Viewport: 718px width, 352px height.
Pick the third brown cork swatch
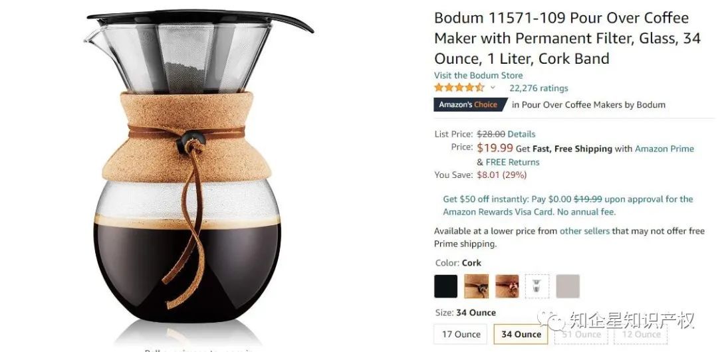coord(507,286)
